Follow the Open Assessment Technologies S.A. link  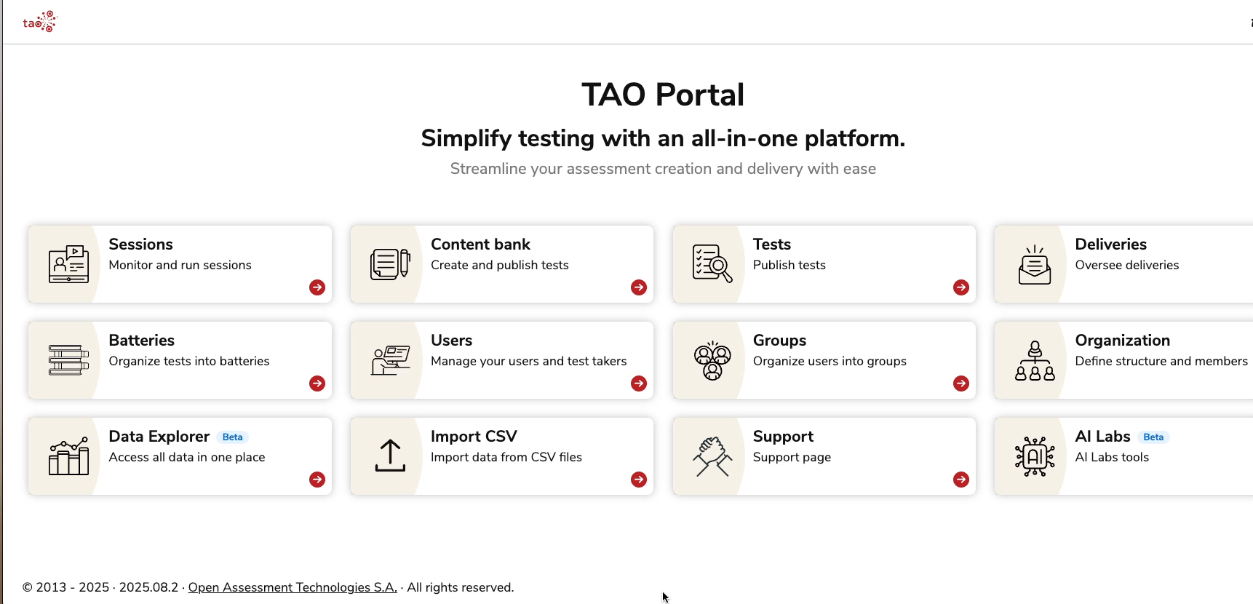point(293,587)
